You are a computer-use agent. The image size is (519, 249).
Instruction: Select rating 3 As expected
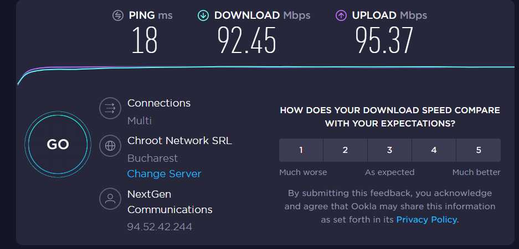click(x=389, y=150)
